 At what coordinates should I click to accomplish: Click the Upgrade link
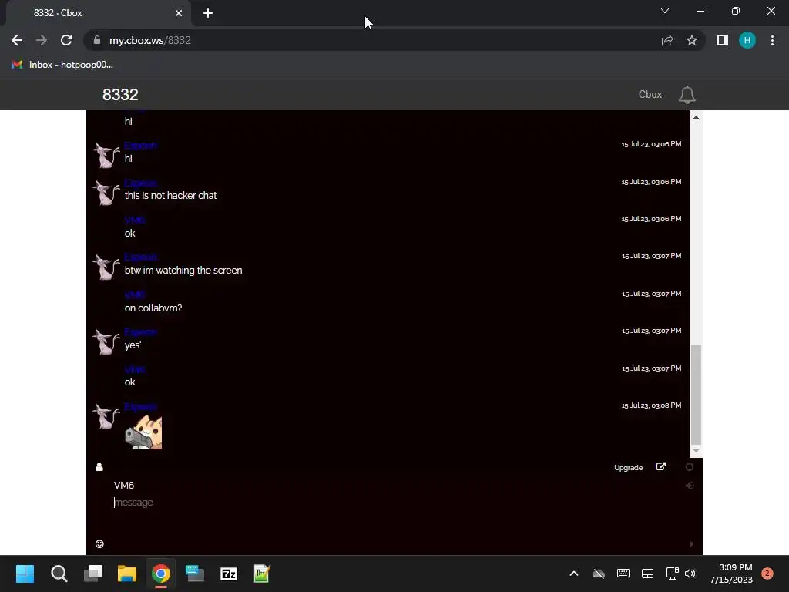pyautogui.click(x=628, y=468)
